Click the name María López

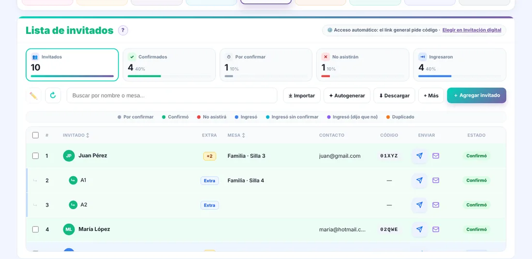click(x=94, y=229)
